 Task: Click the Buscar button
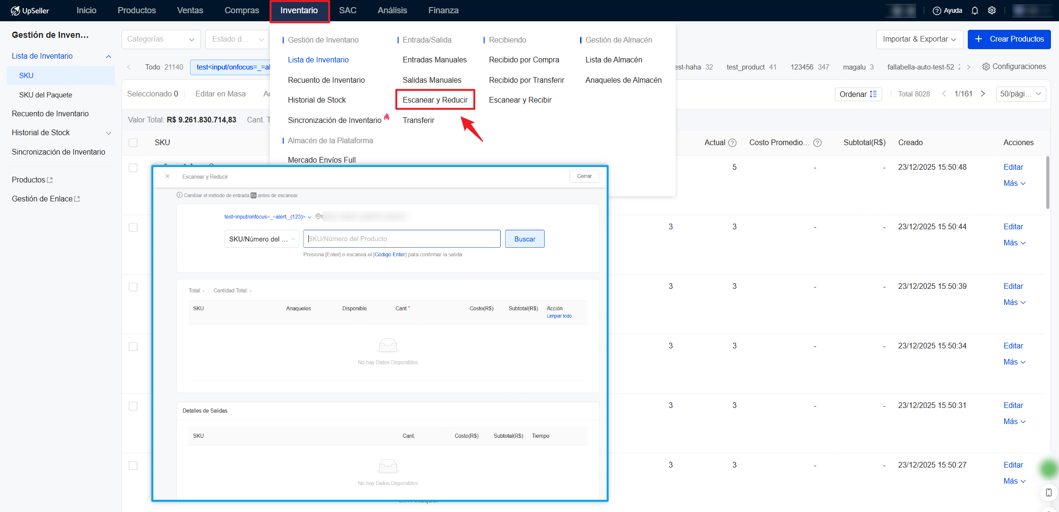pyautogui.click(x=524, y=239)
